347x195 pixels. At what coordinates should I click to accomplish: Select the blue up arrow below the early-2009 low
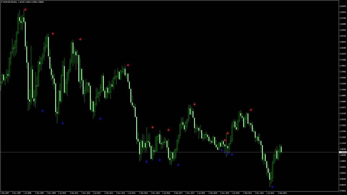click(42, 111)
